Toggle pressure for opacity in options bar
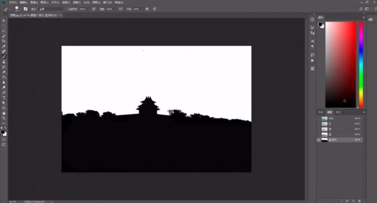377x203 pixels. (x=94, y=9)
